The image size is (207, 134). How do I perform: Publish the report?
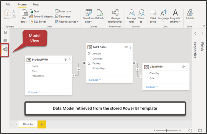pyautogui.click(x=189, y=14)
